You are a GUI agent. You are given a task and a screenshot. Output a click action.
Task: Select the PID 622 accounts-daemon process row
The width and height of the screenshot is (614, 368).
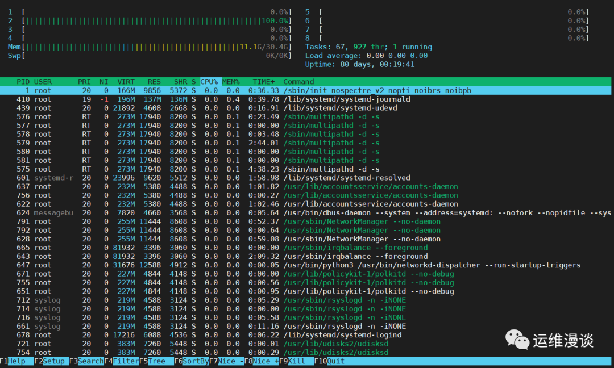[x=305, y=204]
